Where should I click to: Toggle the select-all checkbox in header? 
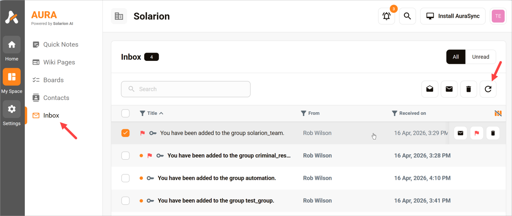[x=126, y=113]
